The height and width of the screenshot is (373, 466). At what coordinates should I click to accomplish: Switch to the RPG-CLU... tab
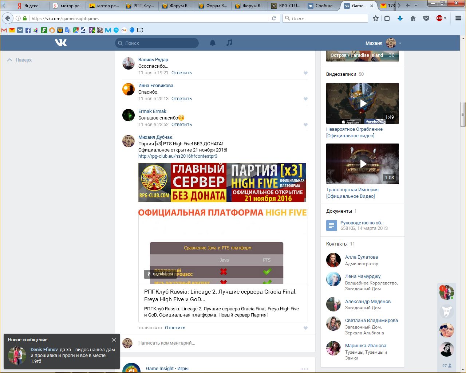[286, 5]
